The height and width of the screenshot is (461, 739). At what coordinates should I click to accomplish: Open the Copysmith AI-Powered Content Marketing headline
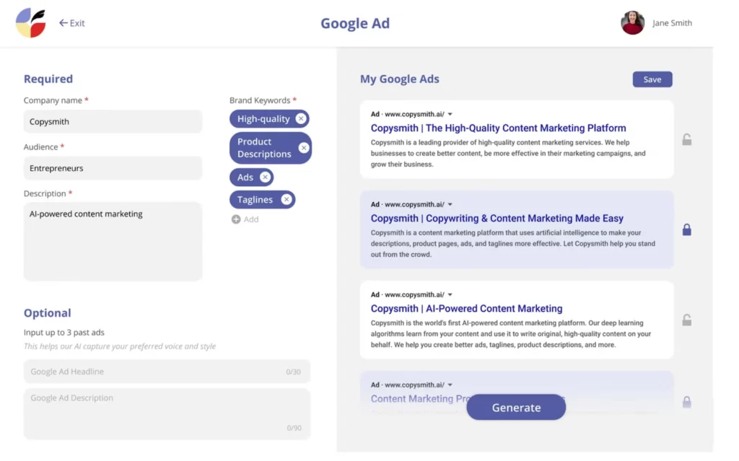pos(466,309)
